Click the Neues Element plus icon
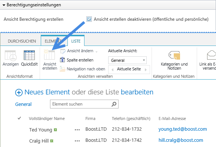This screenshot has height=147, width=216. point(19,93)
